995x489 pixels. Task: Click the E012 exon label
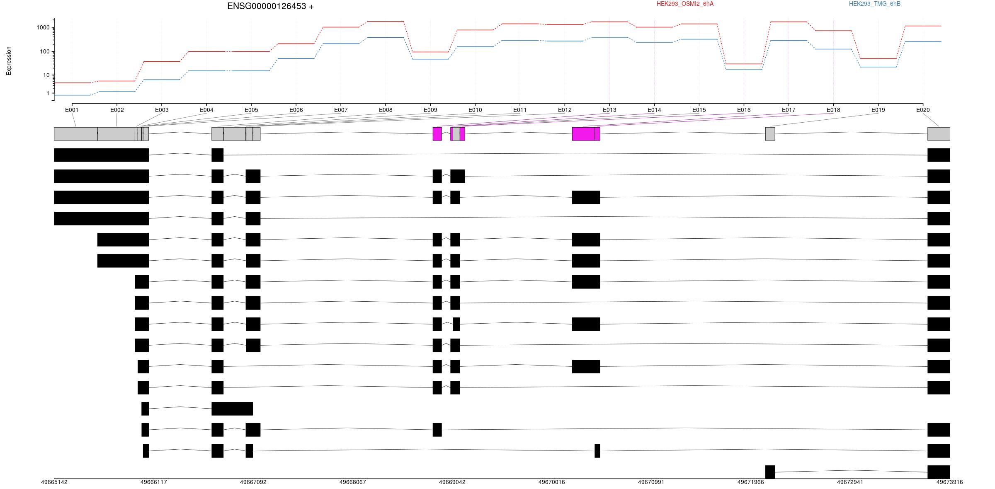coord(565,110)
